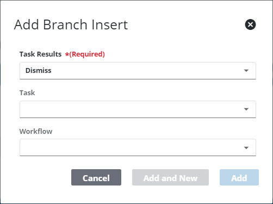Click the Task Results field label
273x204 pixels.
tap(40, 54)
